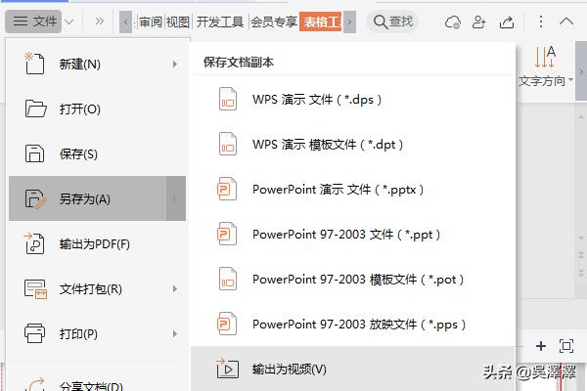Image resolution: width=587 pixels, height=391 pixels.
Task: Expand the dropdown arrow beside 文件
Action: click(x=68, y=22)
